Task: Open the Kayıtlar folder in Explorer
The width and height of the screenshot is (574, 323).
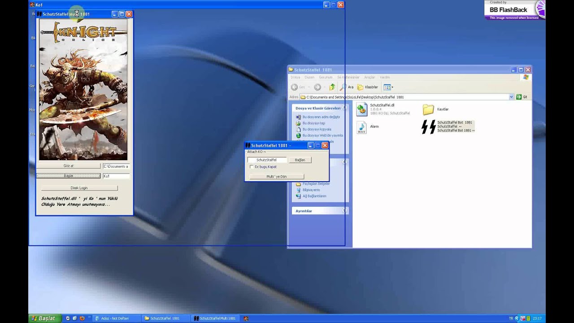Action: point(428,109)
